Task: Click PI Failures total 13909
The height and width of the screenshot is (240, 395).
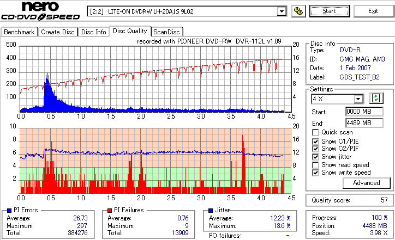Action: click(x=180, y=233)
